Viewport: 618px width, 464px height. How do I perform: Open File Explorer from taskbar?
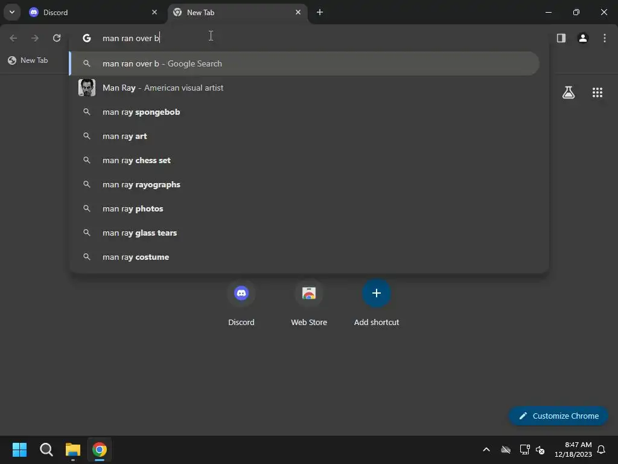[73, 449]
